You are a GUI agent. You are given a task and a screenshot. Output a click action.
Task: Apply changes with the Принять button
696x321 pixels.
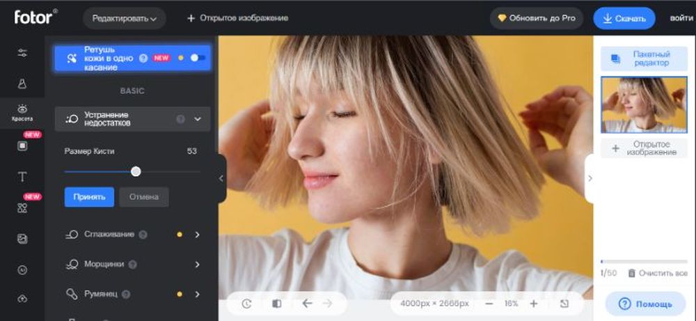89,197
